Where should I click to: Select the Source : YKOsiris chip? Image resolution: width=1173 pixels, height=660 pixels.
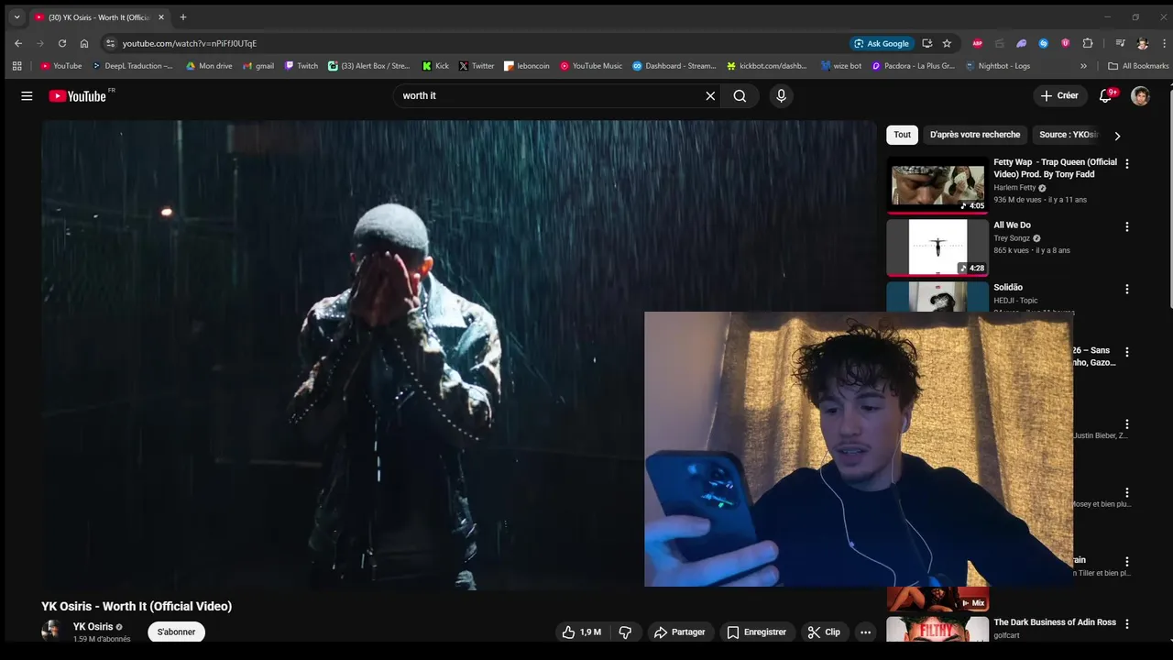(1067, 135)
